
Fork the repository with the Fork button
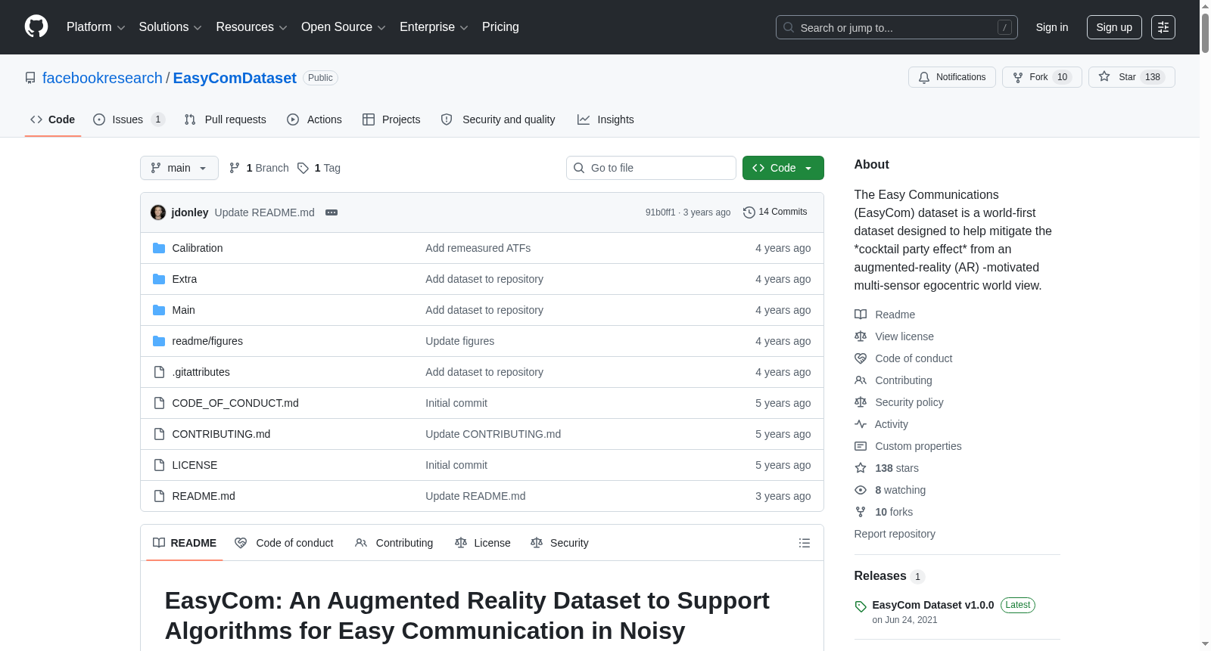(x=1042, y=77)
